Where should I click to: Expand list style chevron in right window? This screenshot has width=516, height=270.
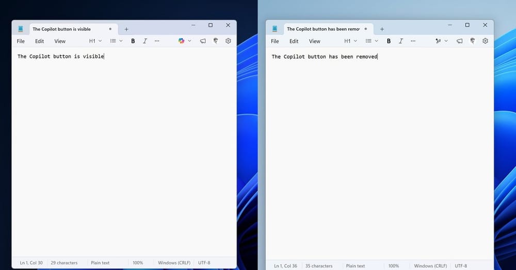(377, 41)
